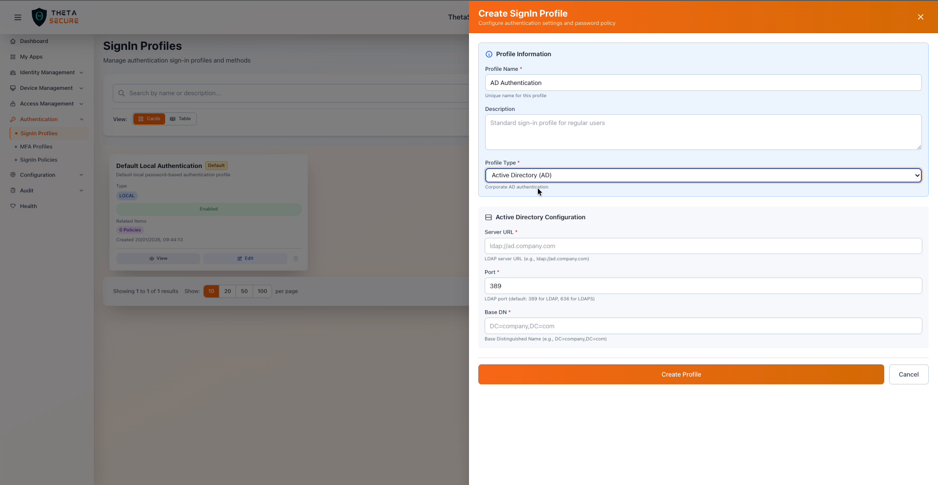Select 100 results per page
938x485 pixels.
pyautogui.click(x=262, y=291)
